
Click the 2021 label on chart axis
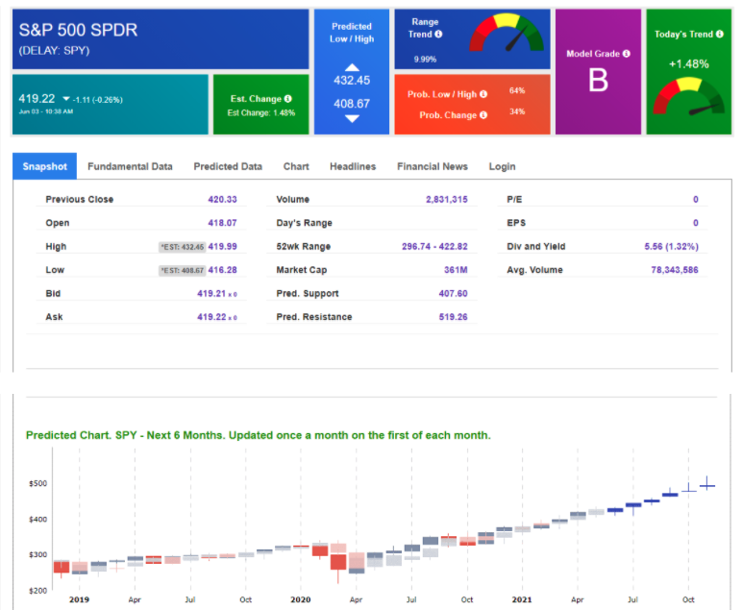(522, 599)
